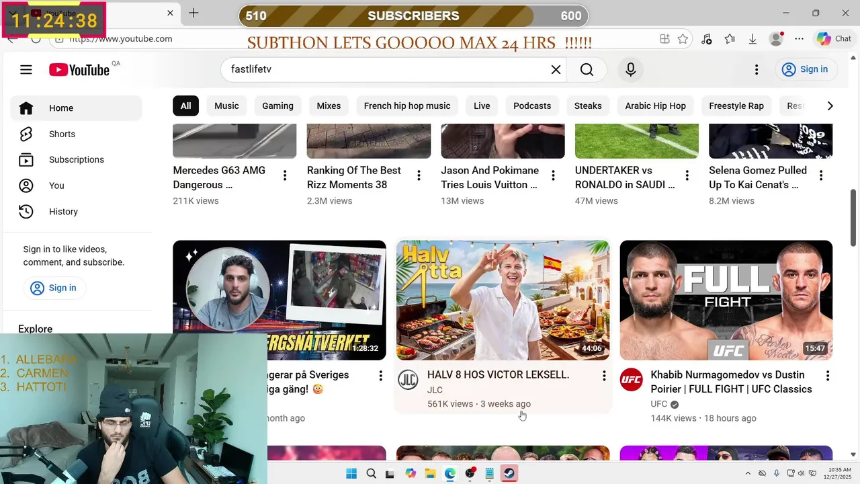The height and width of the screenshot is (484, 860).
Task: Click the magnifier search button
Action: (587, 69)
